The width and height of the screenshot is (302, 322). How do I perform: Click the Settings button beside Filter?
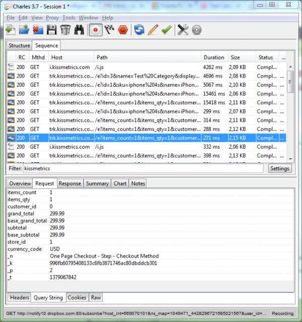(x=280, y=169)
